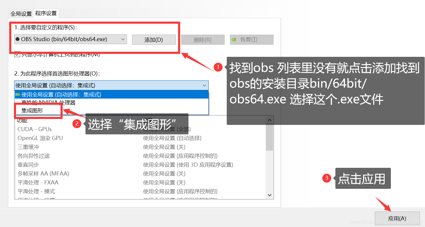This screenshot has height=227, width=425.
Task: Click the settings list scrollbar thumb
Action: (x=269, y=137)
